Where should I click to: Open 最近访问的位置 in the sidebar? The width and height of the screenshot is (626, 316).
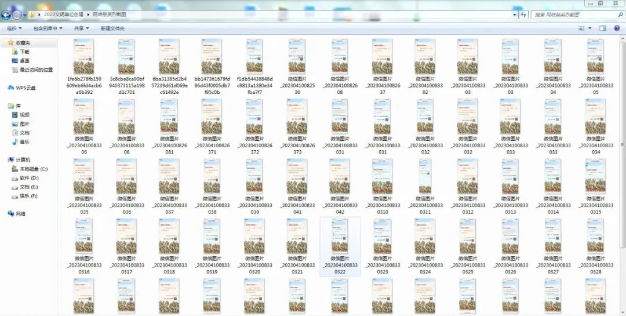coord(36,70)
